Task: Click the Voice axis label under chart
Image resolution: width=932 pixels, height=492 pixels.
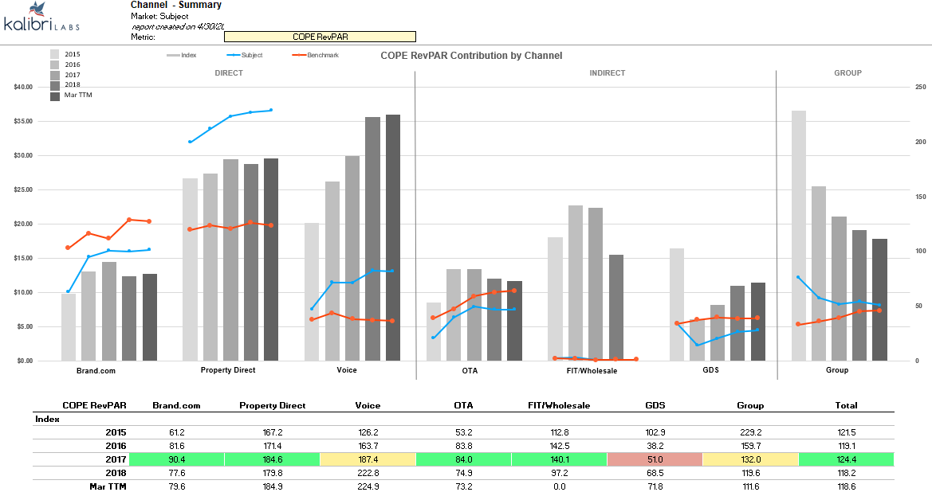Action: coord(347,370)
